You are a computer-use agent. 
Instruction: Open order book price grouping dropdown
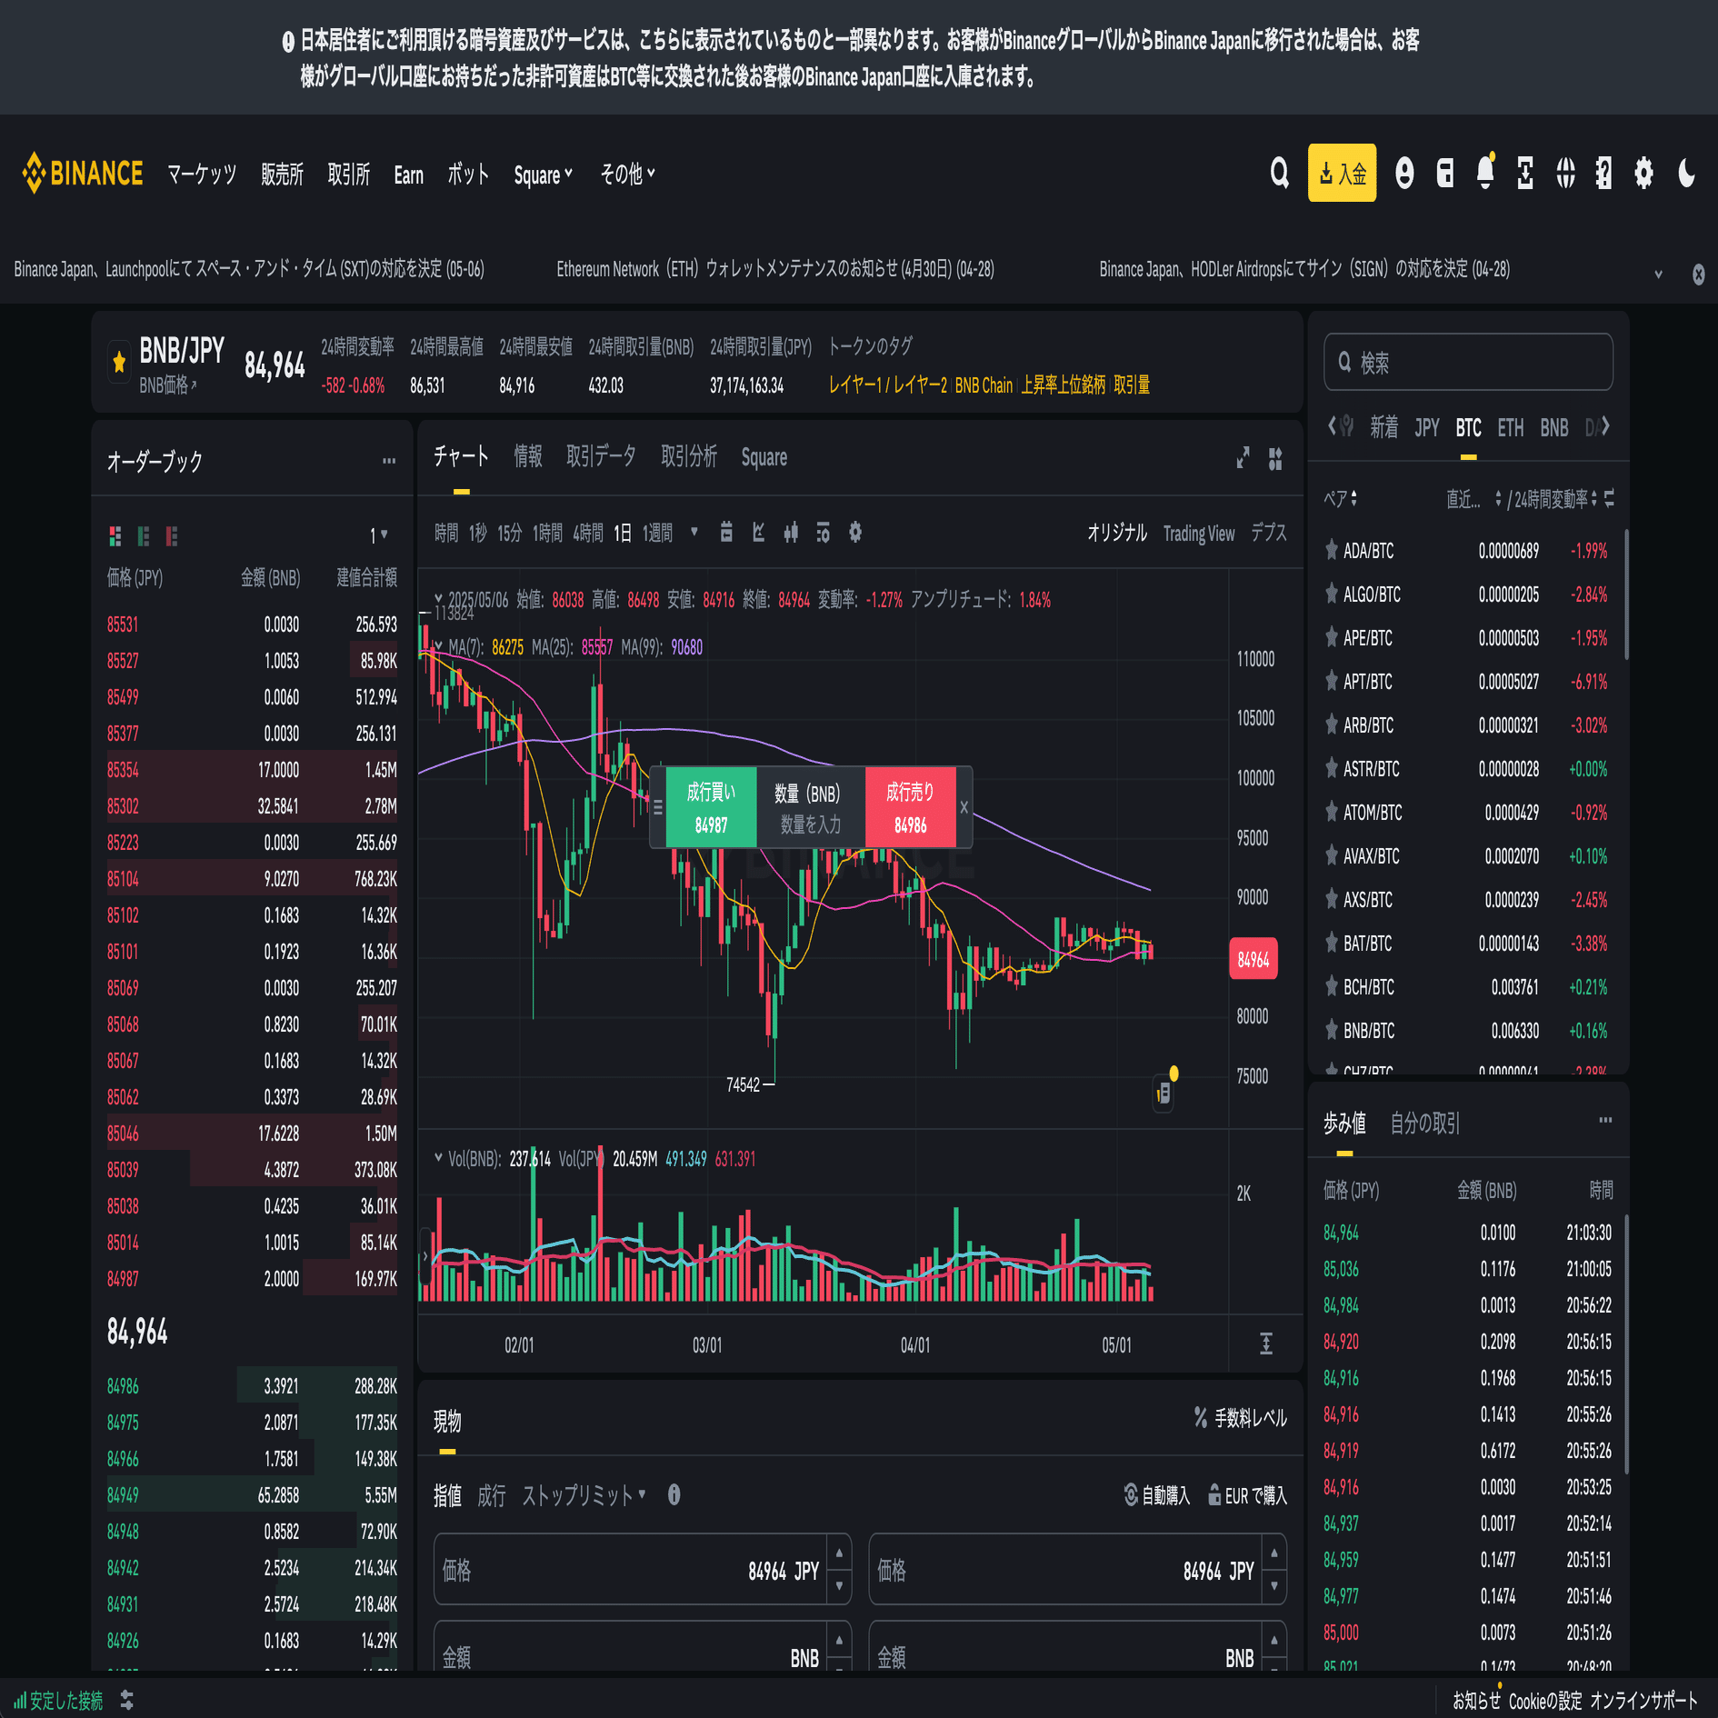click(379, 535)
